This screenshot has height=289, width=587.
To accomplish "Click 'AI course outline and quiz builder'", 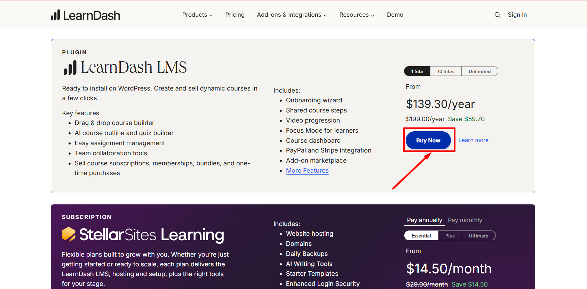I will (x=124, y=133).
